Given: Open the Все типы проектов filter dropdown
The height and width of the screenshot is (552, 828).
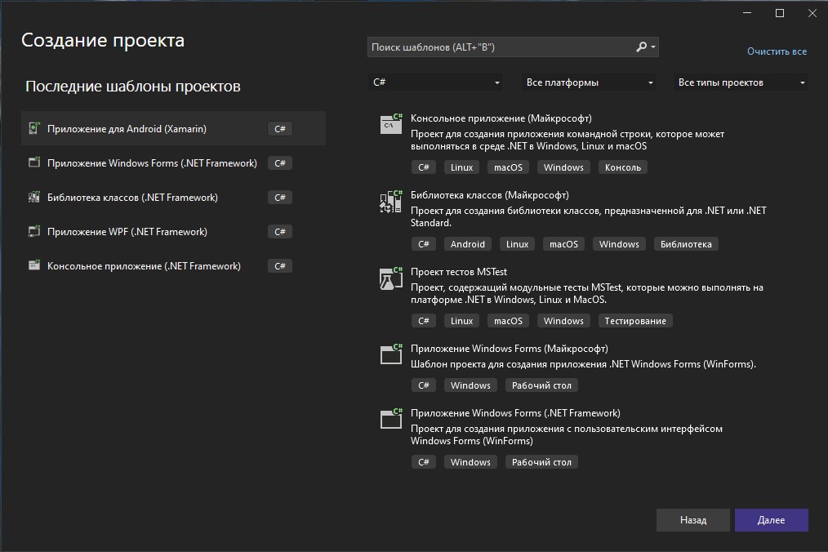Looking at the screenshot, I should coord(741,82).
